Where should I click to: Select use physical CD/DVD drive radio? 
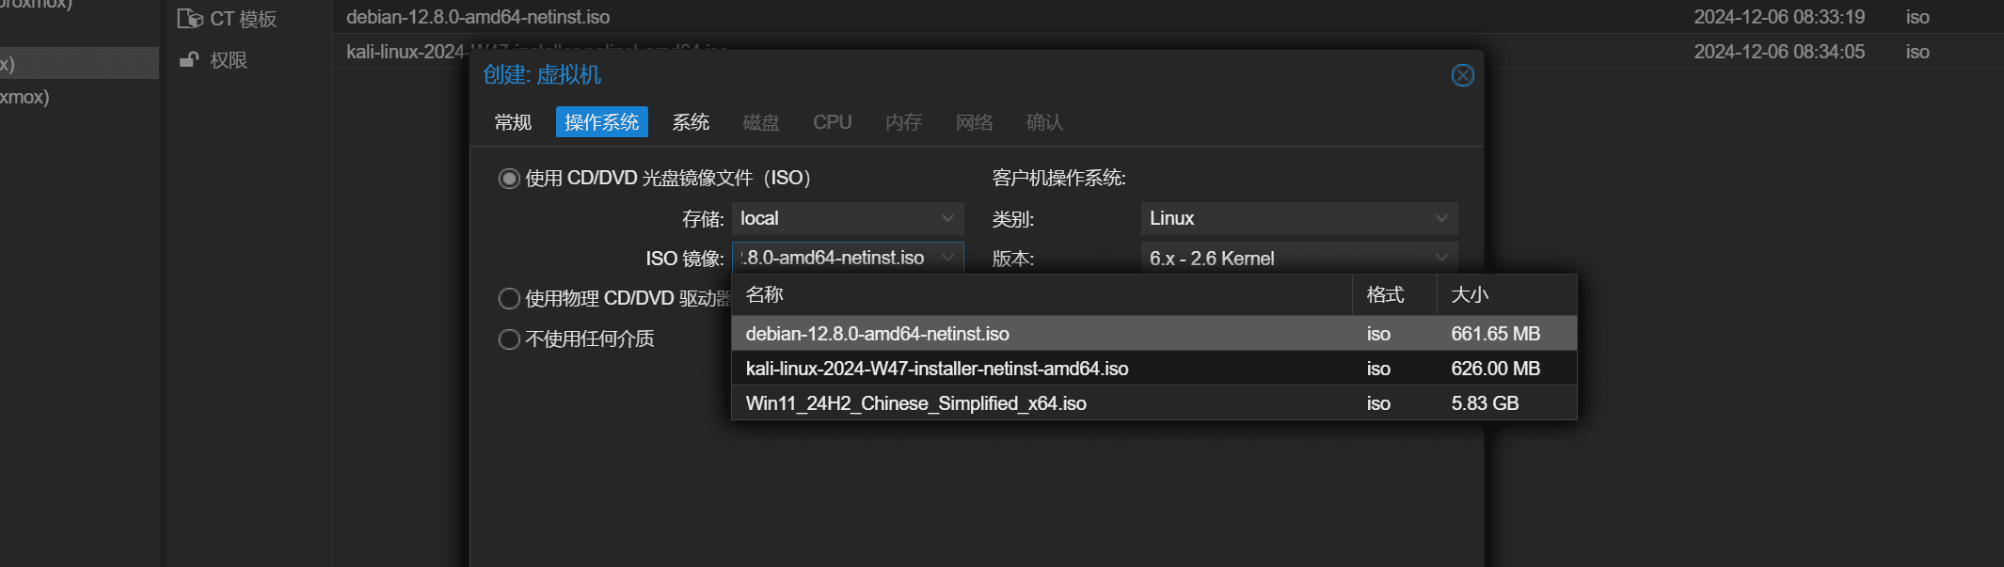[509, 299]
